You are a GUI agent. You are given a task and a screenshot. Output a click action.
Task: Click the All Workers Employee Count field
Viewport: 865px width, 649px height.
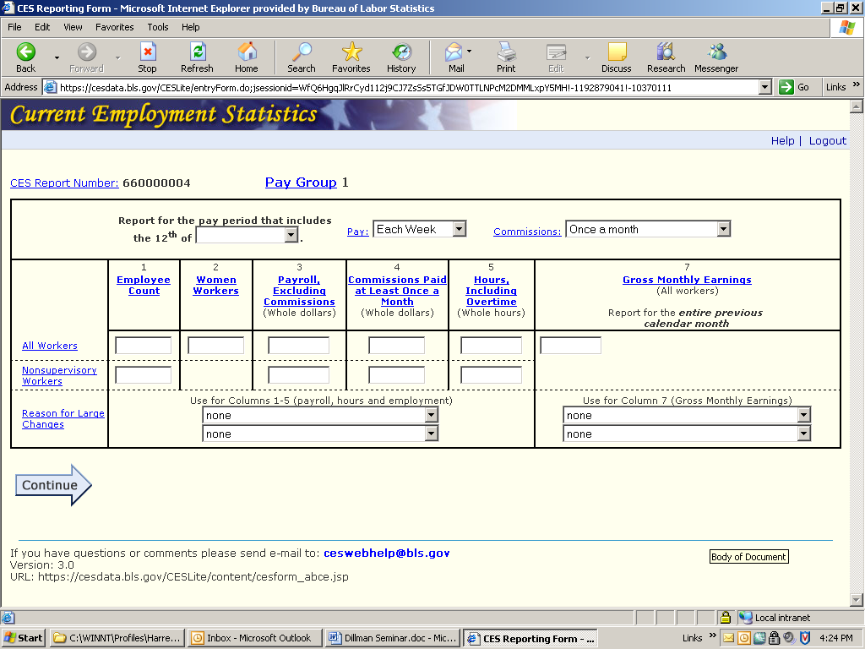click(x=144, y=346)
